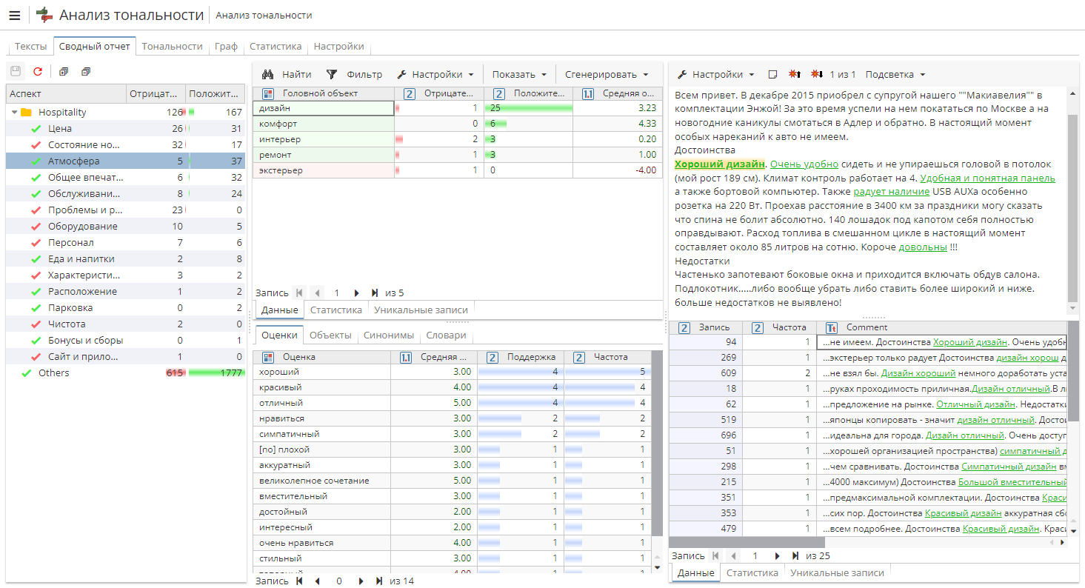Screen dimensions: 1085x588
Task: Go to next record in the 'из 25' pager
Action: pyautogui.click(x=777, y=555)
